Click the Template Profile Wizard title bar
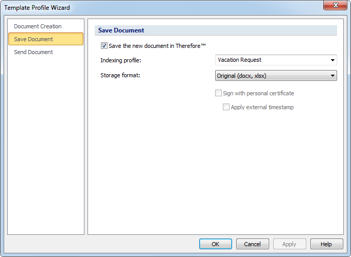 tap(154, 7)
